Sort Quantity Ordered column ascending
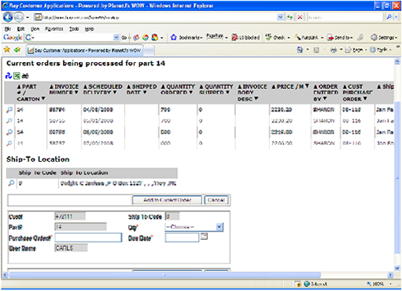402x291 pixels. point(163,87)
